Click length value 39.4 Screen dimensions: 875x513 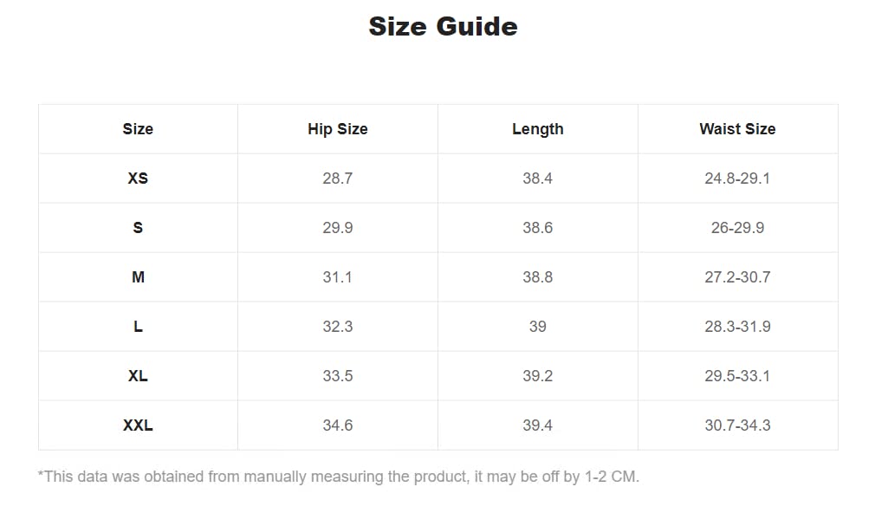pos(538,425)
